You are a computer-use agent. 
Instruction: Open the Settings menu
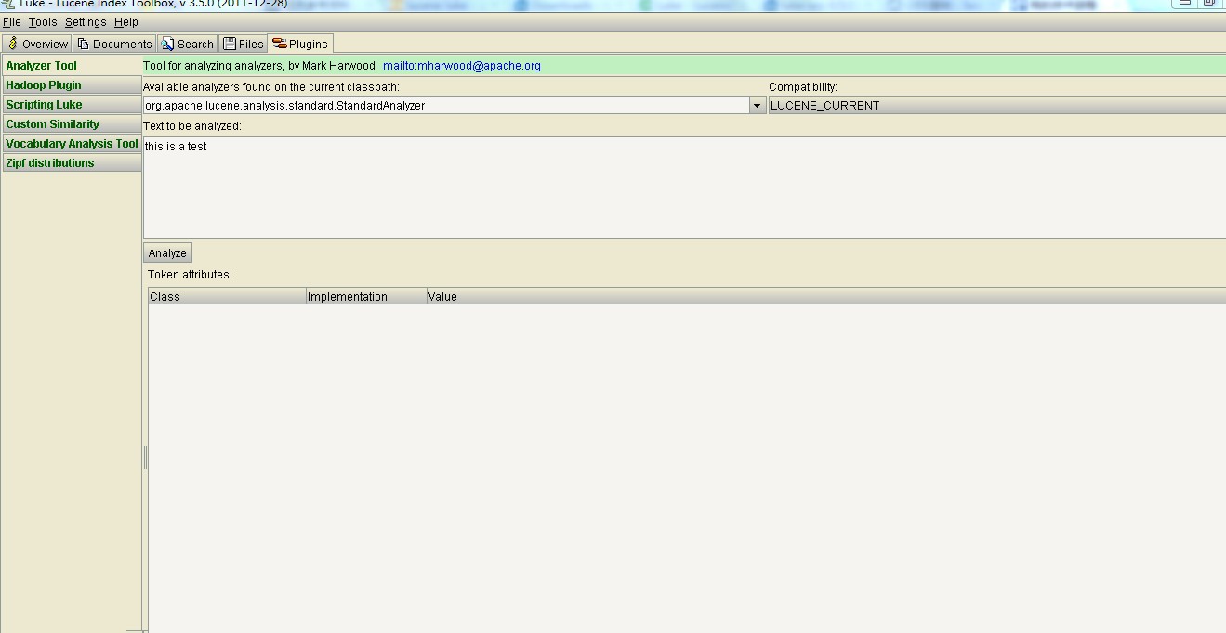86,21
